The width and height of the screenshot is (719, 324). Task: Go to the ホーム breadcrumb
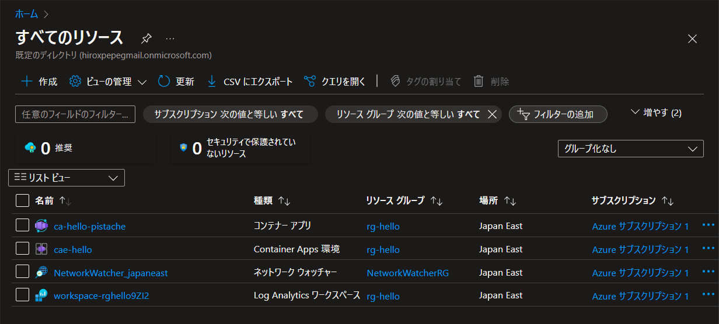click(x=27, y=13)
